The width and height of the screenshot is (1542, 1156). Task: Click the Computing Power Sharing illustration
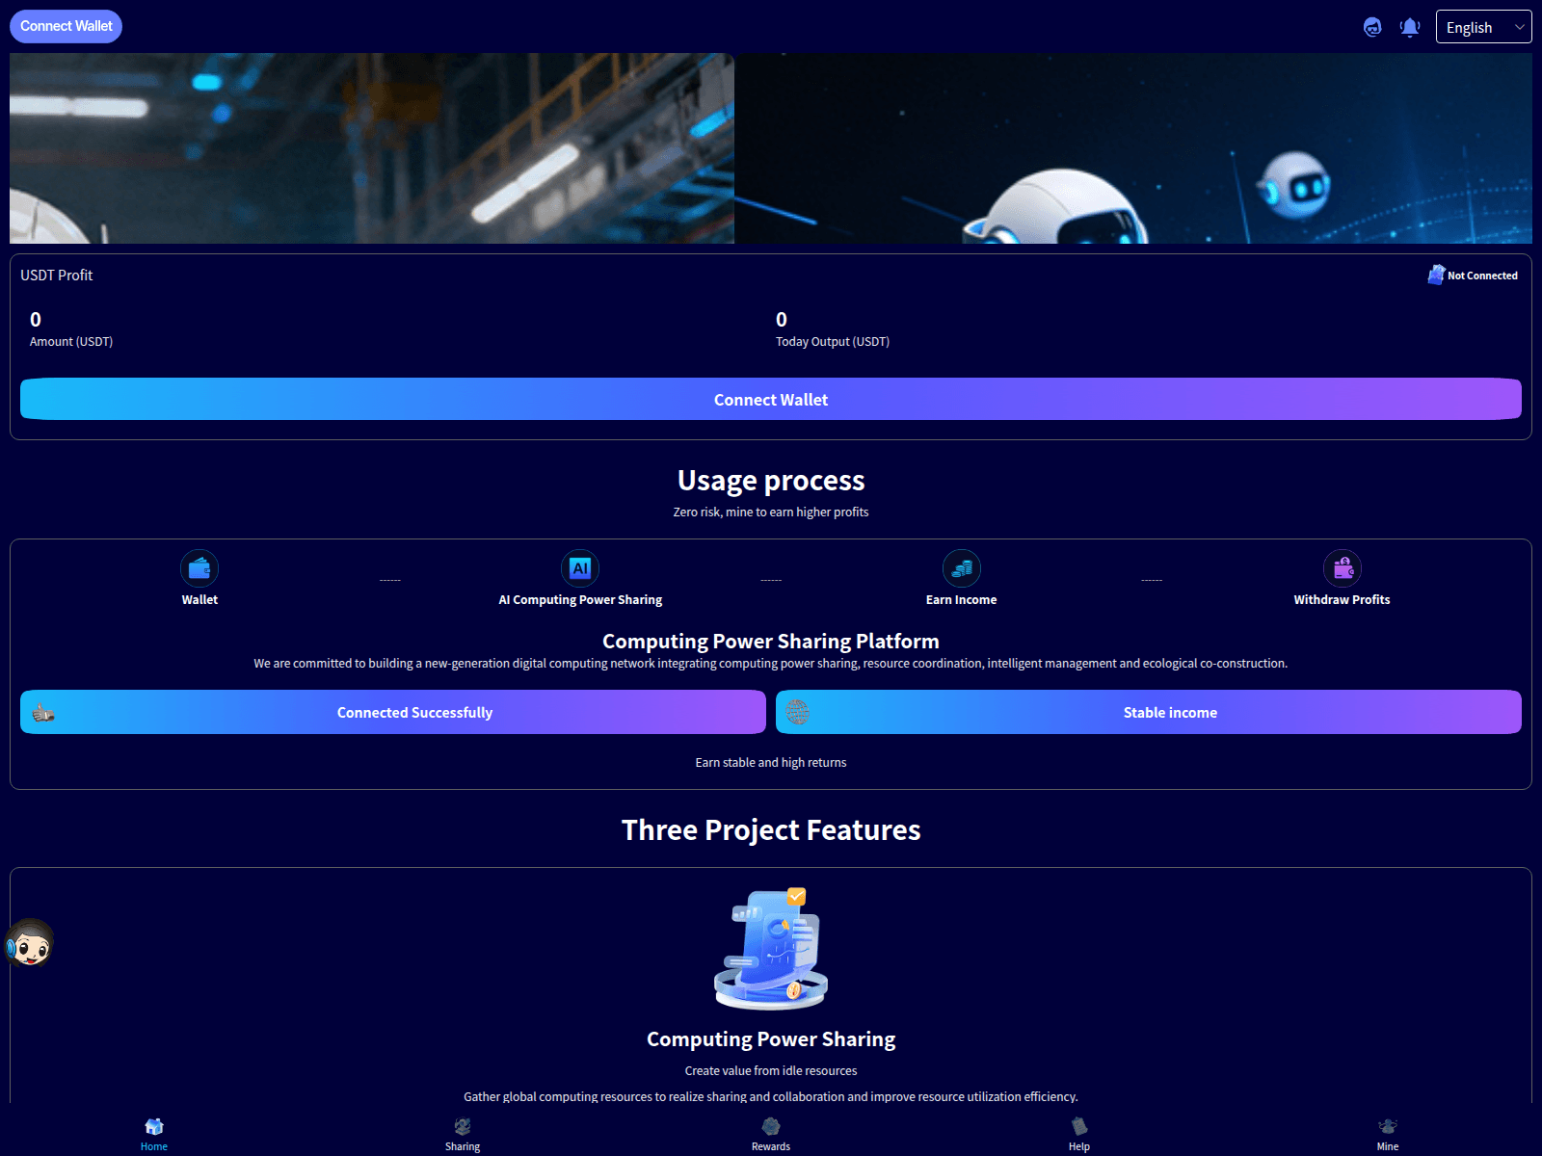[x=771, y=949]
